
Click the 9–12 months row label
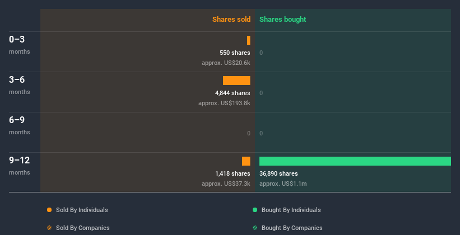pos(20,166)
